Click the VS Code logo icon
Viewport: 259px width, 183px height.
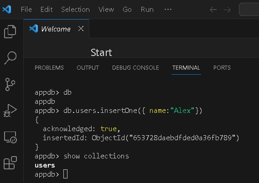[7, 9]
